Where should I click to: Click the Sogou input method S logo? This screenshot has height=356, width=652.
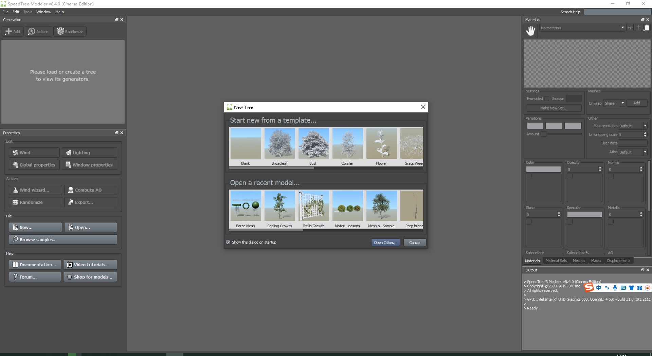[x=589, y=288]
